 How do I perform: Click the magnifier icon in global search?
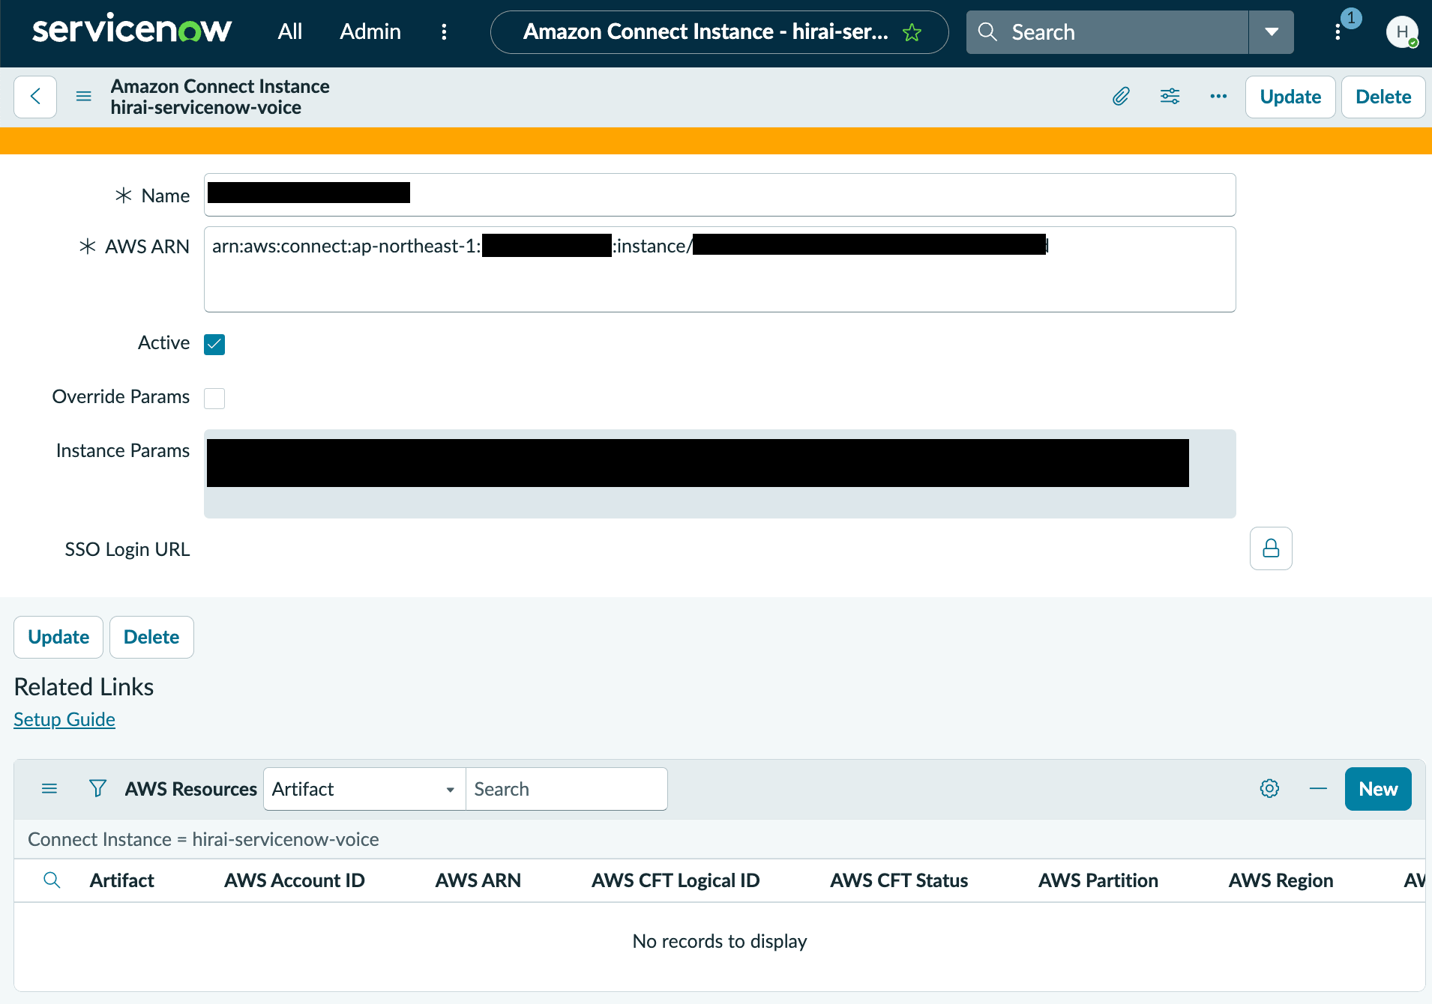click(x=987, y=32)
